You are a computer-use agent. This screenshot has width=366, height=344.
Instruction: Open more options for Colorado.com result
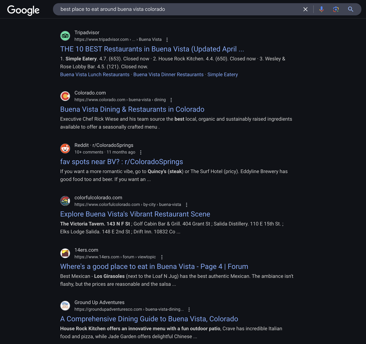[171, 100]
